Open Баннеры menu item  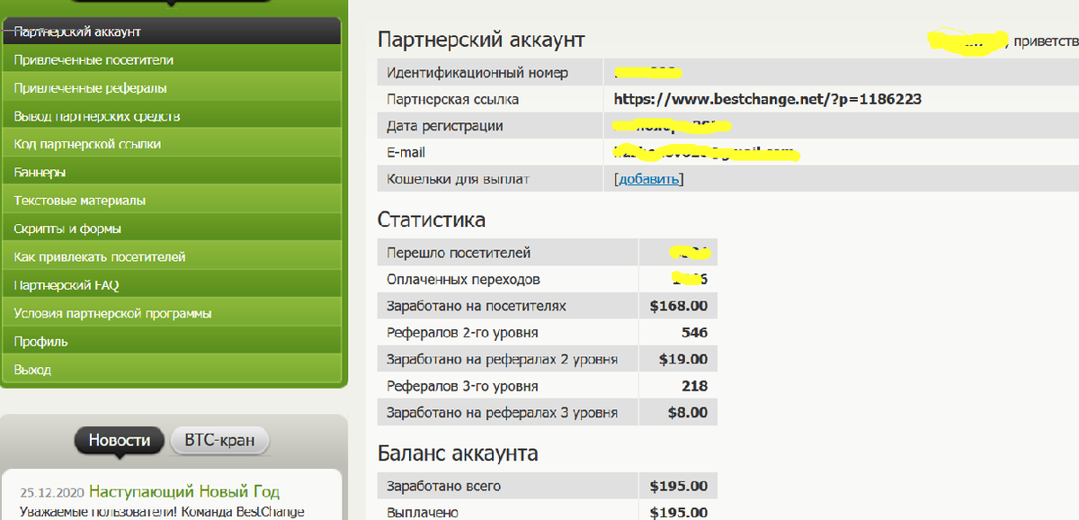tap(171, 172)
